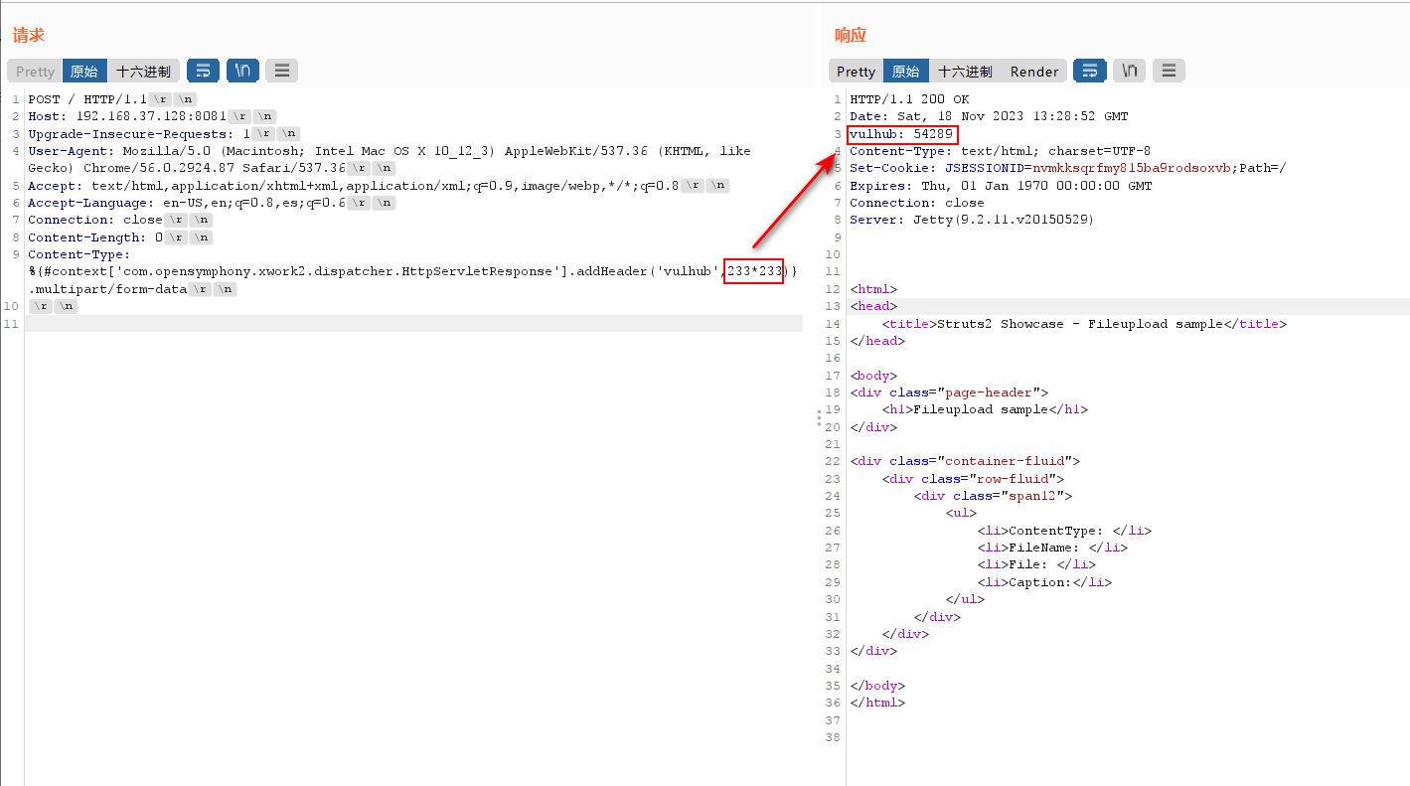Click the li FileName line
Viewport: 1410px width, 786px height.
click(x=1052, y=548)
